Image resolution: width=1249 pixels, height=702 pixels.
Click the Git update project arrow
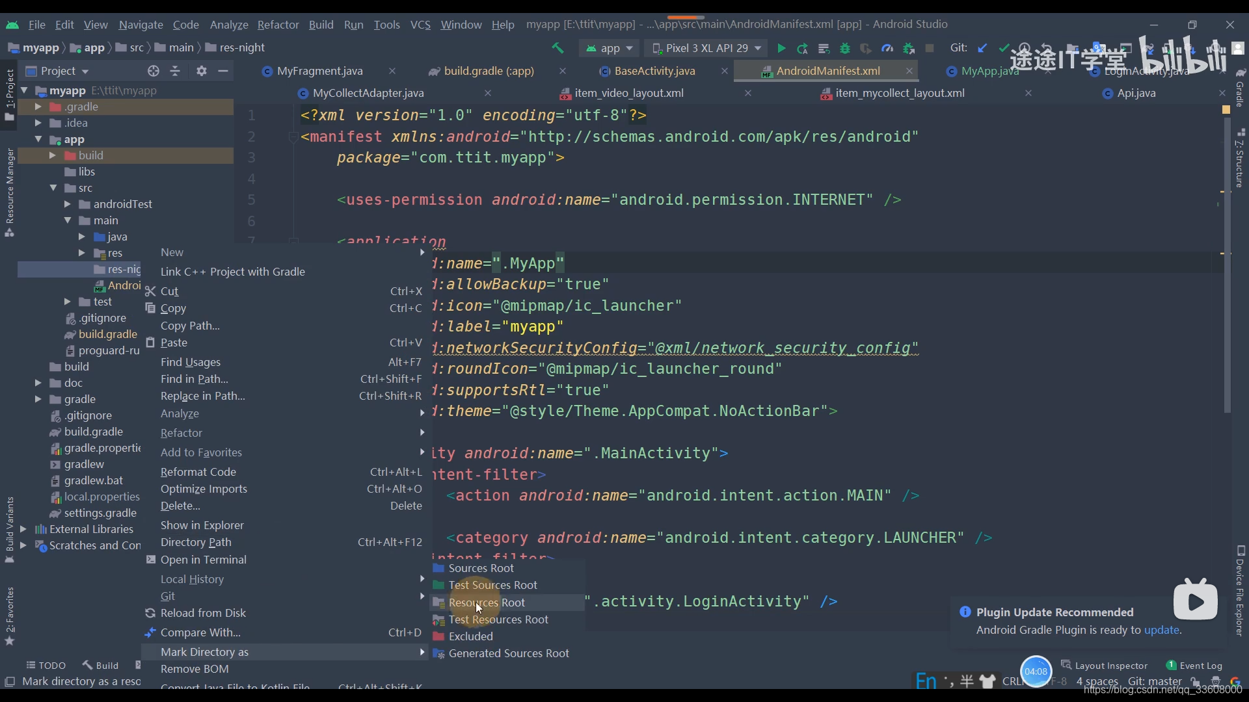point(982,48)
